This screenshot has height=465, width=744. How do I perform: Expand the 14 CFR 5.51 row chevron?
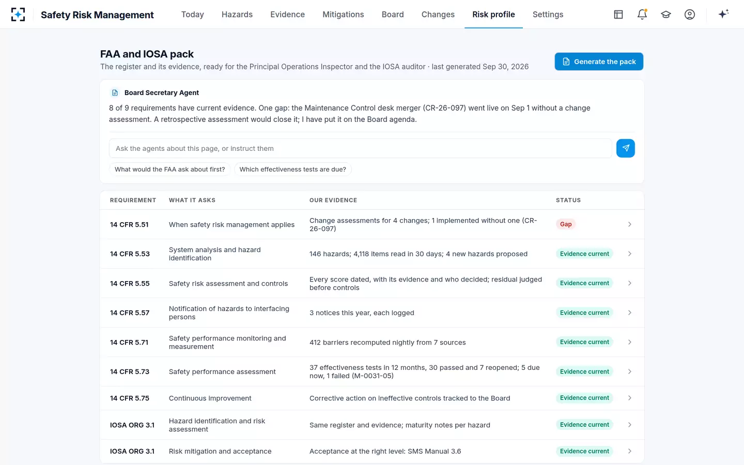(x=629, y=224)
